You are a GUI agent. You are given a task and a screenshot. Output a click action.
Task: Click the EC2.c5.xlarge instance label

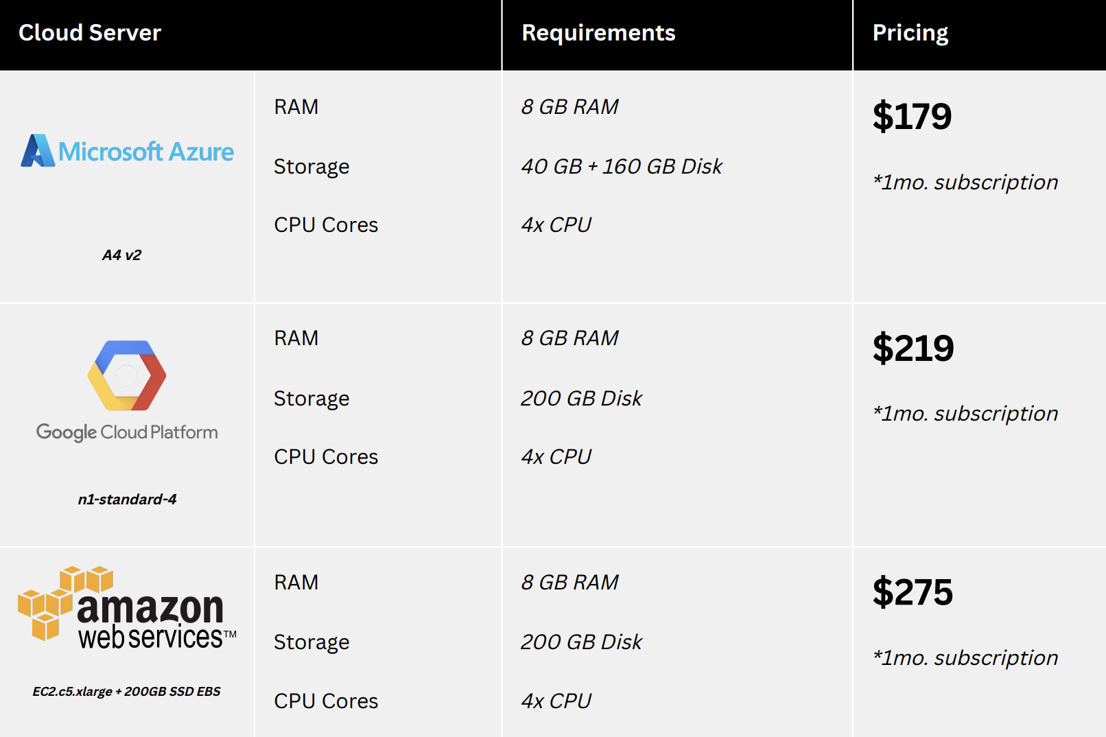pos(127,692)
